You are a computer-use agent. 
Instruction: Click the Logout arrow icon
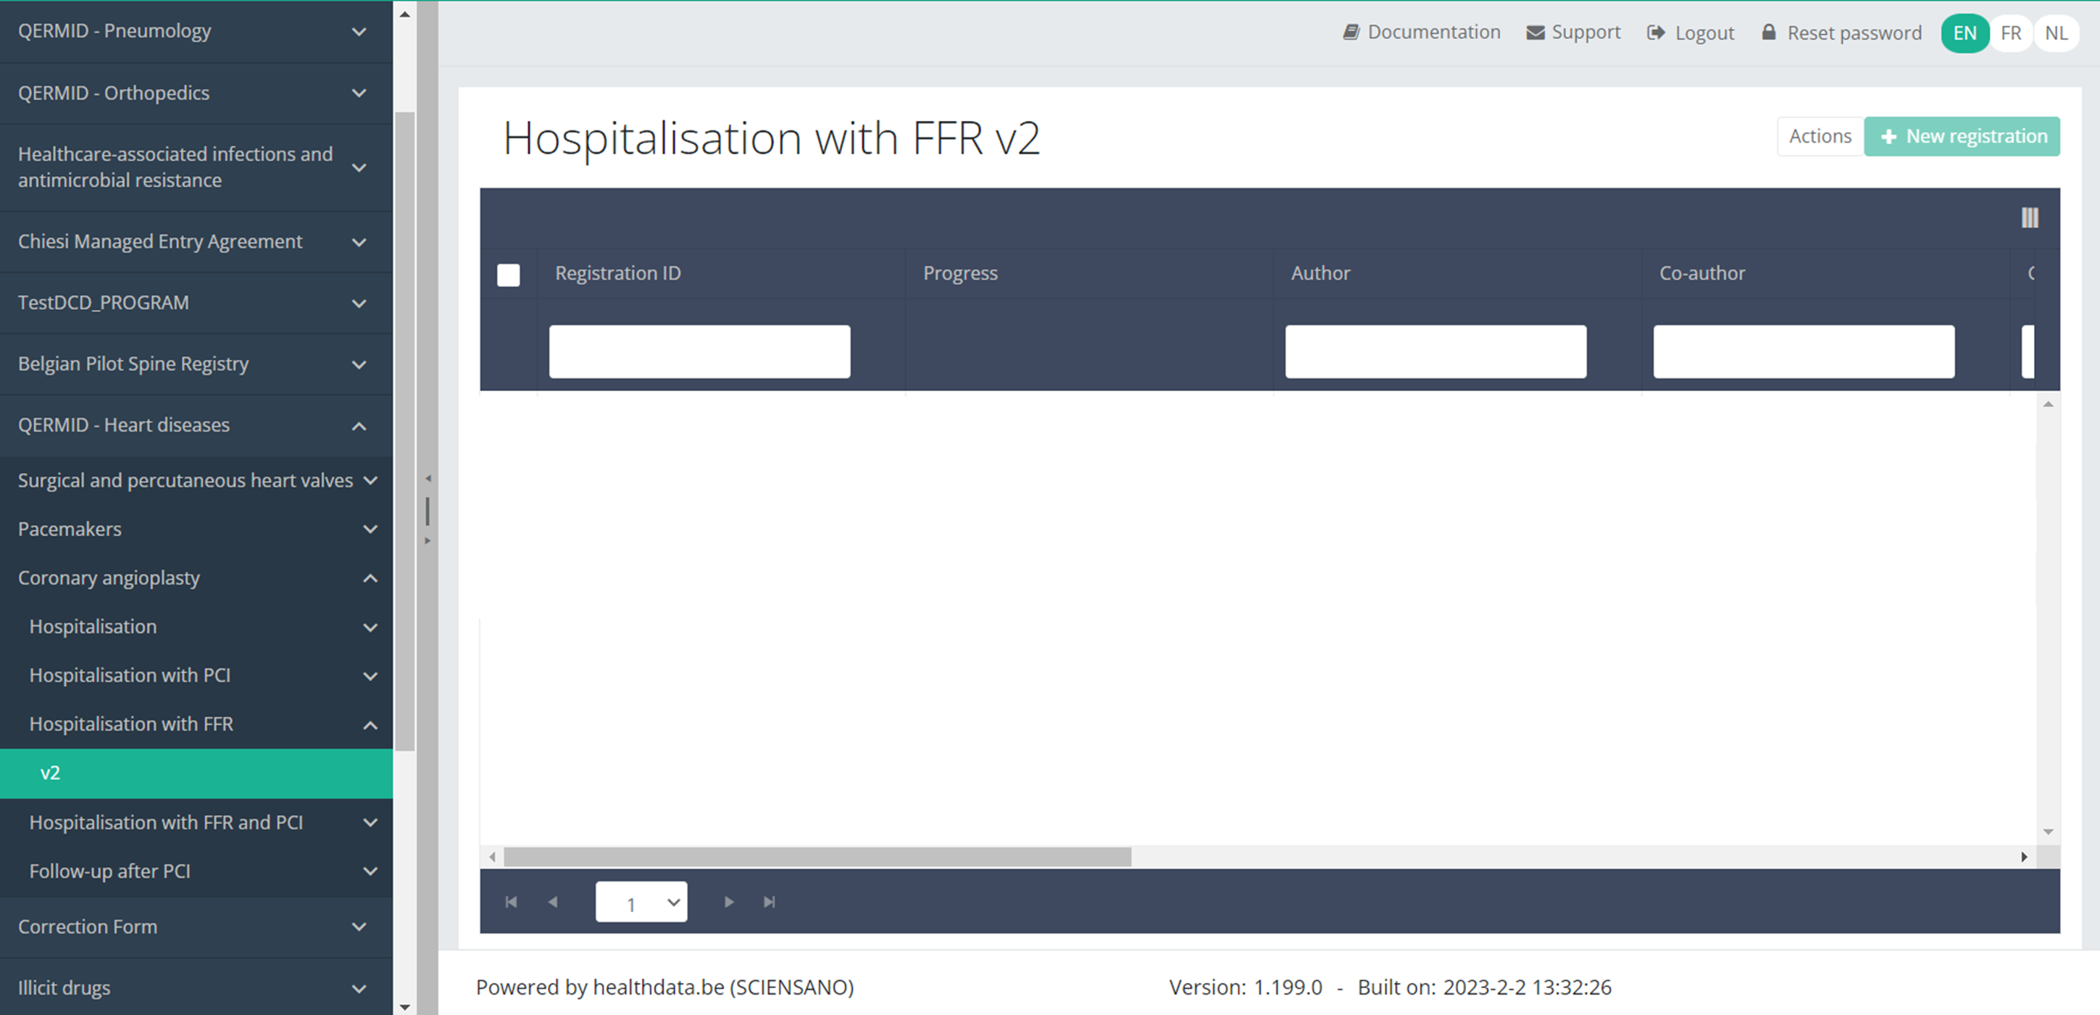click(x=1656, y=33)
